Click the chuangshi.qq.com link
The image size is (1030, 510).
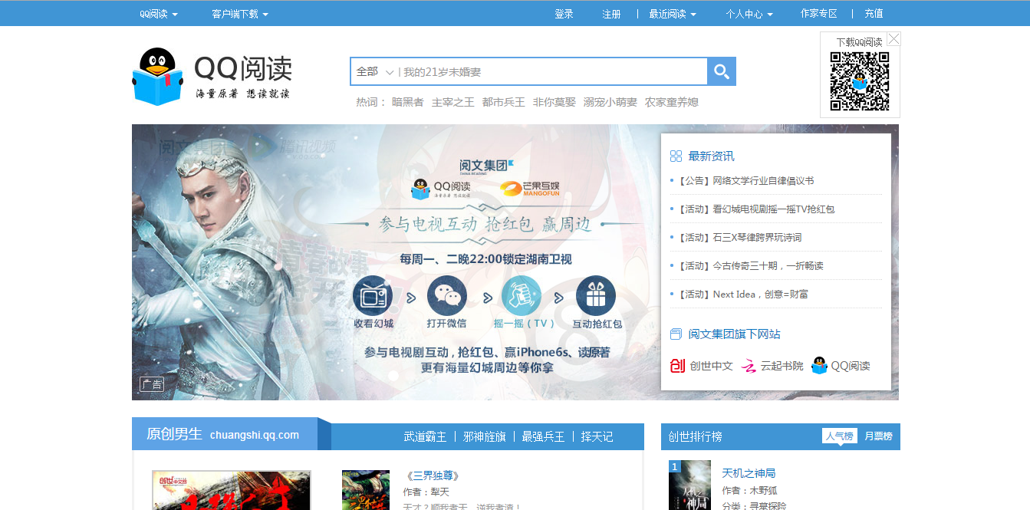click(255, 435)
